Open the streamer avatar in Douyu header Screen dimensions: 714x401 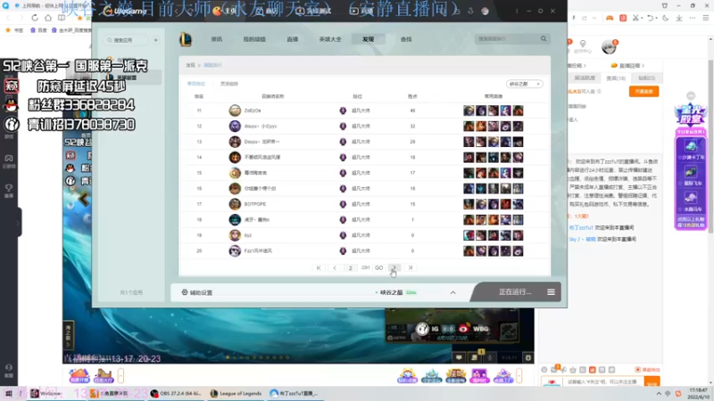609,46
